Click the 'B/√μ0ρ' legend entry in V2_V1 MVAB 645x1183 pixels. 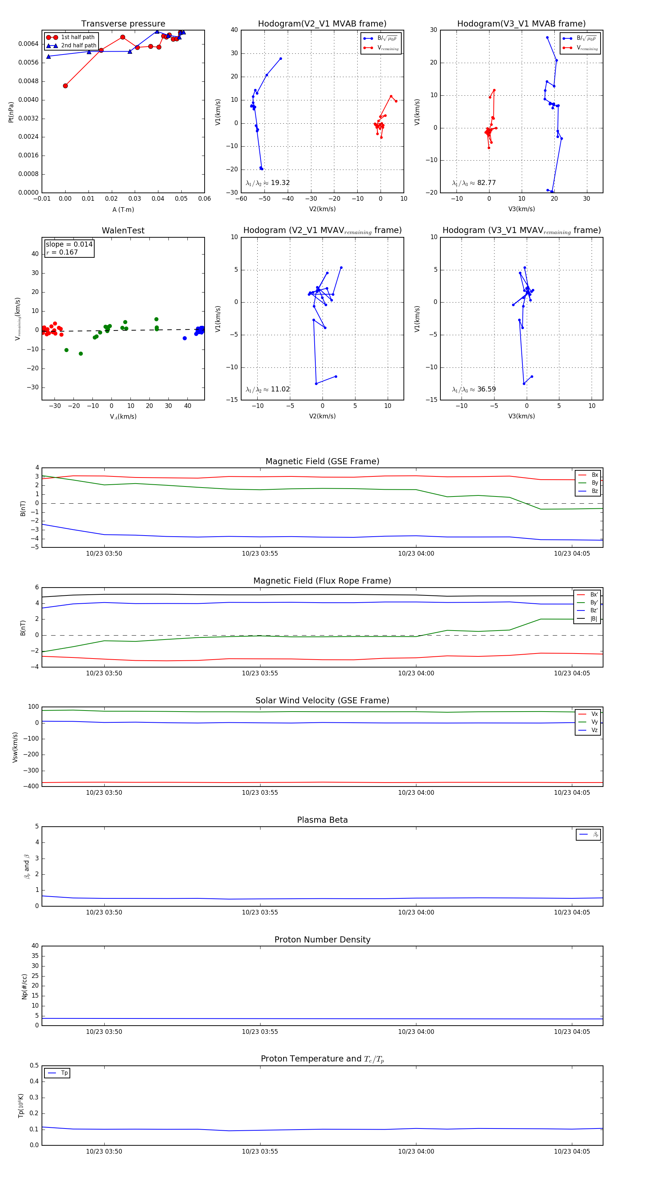click(x=381, y=39)
